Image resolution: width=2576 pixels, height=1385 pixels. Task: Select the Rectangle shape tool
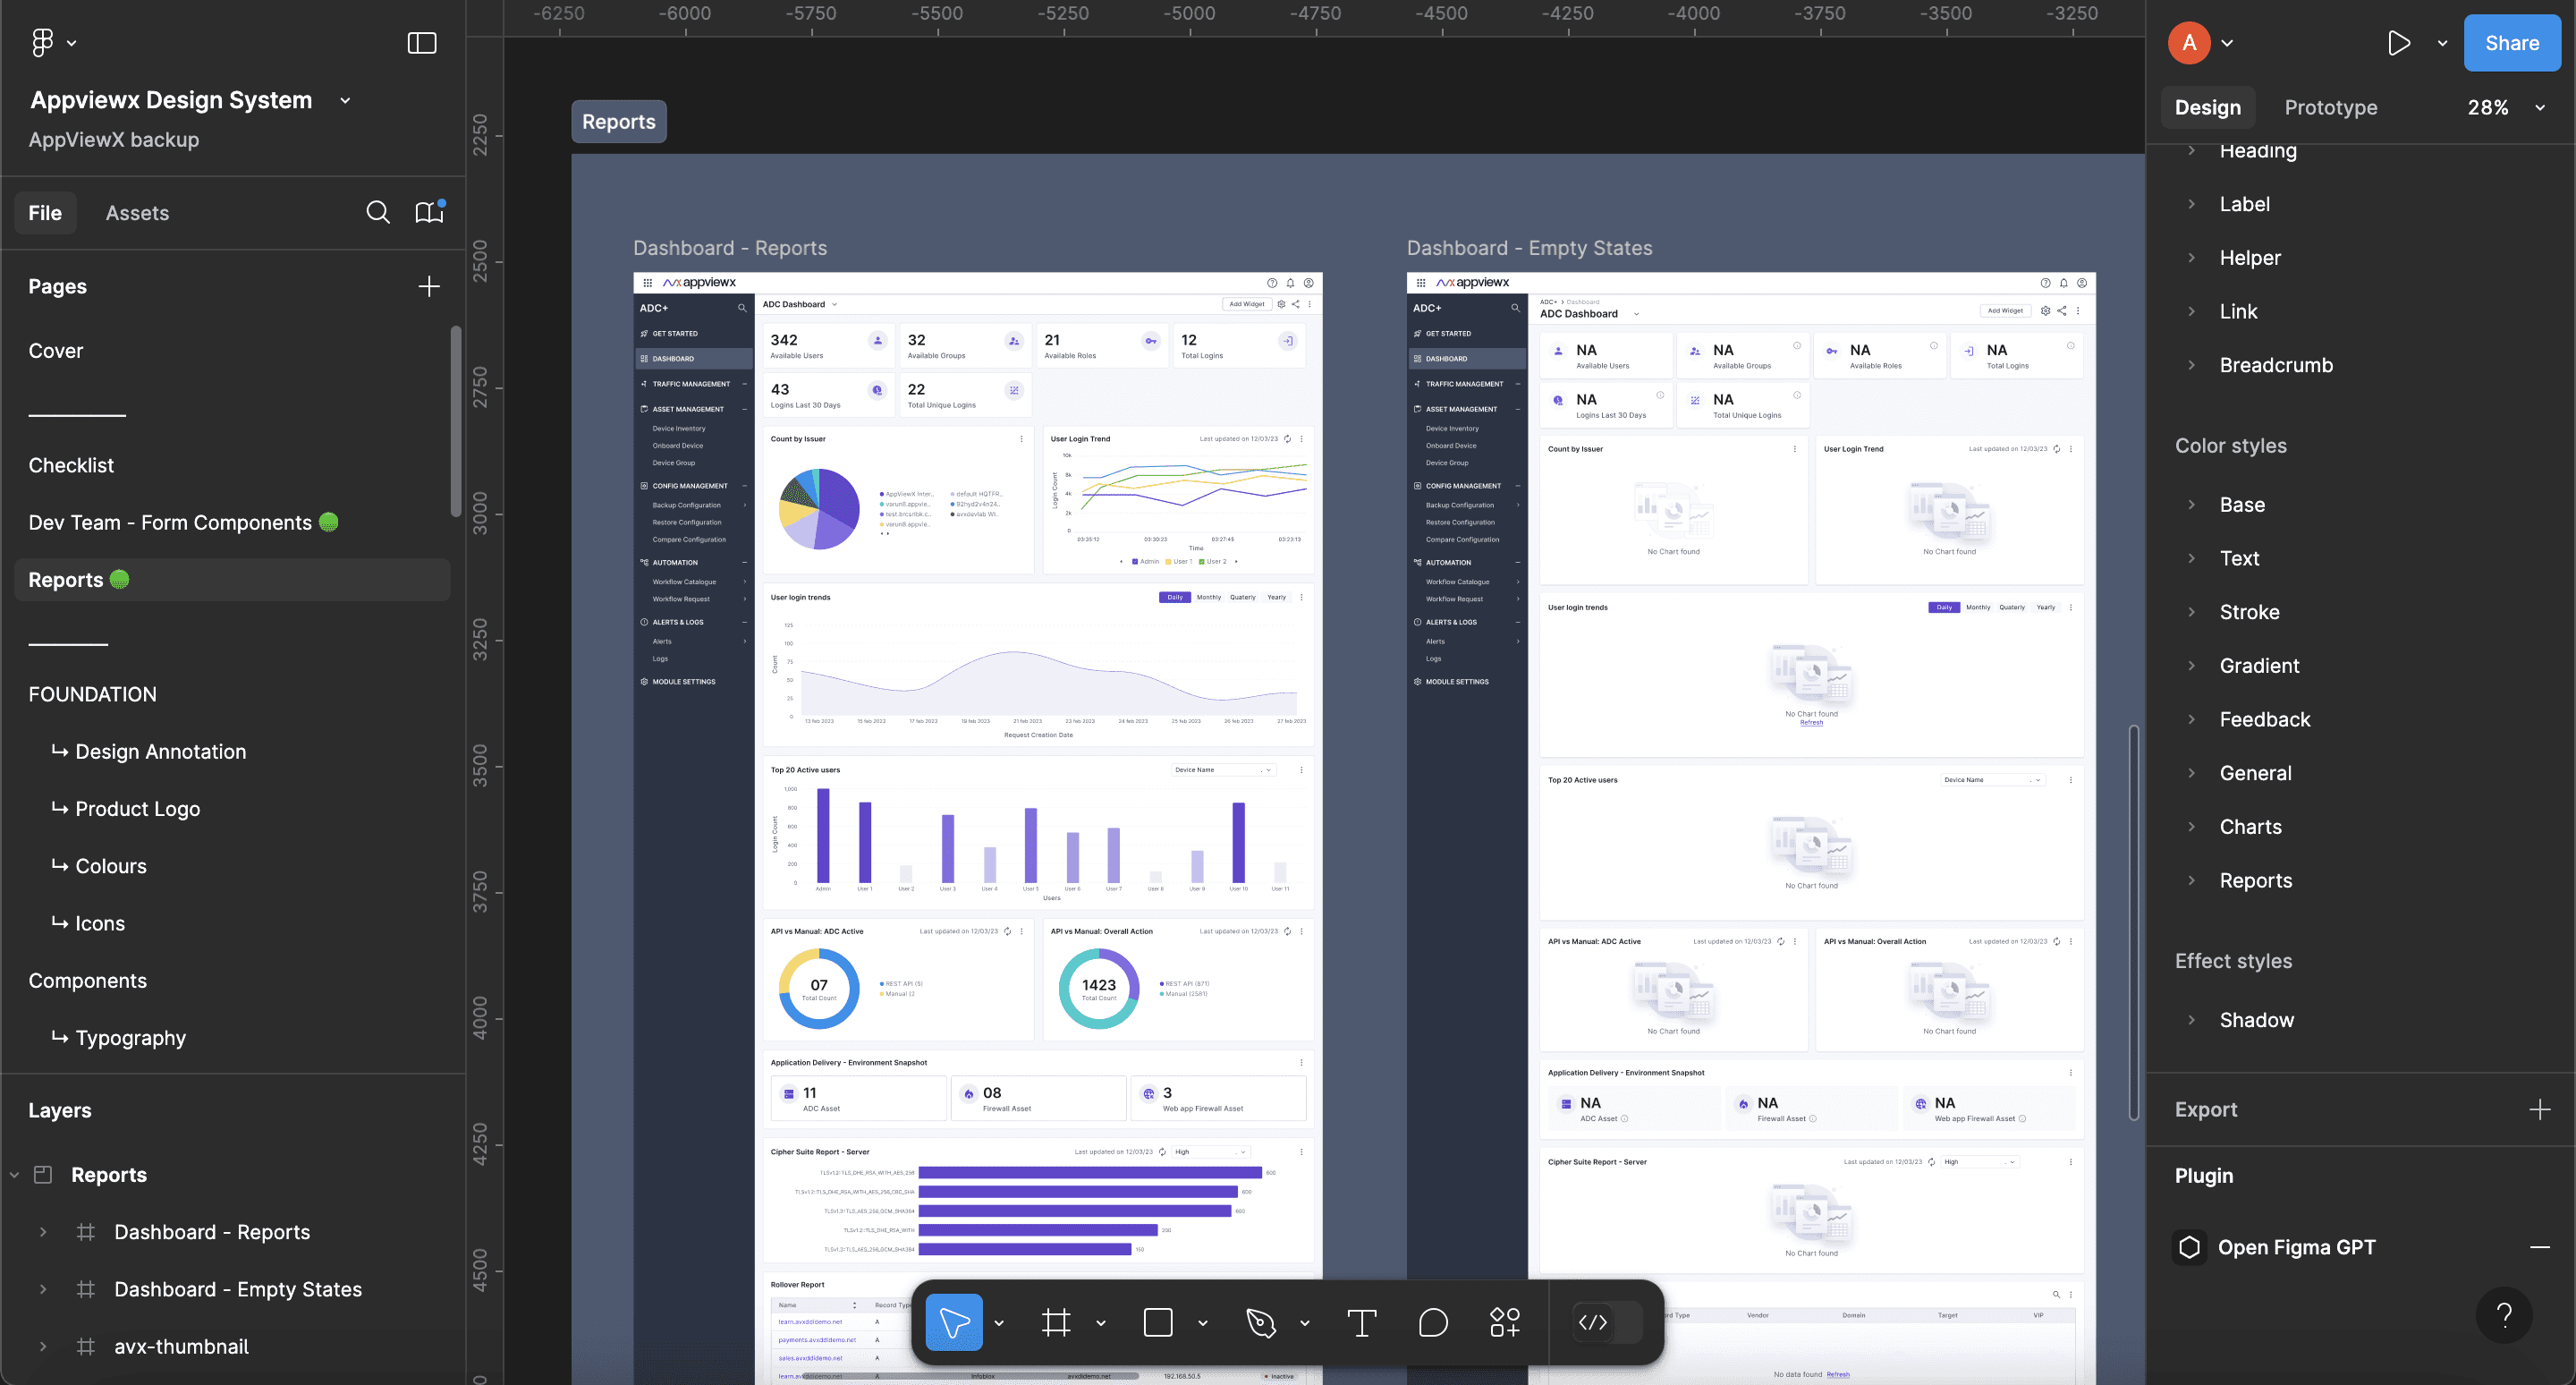pos(1157,1322)
